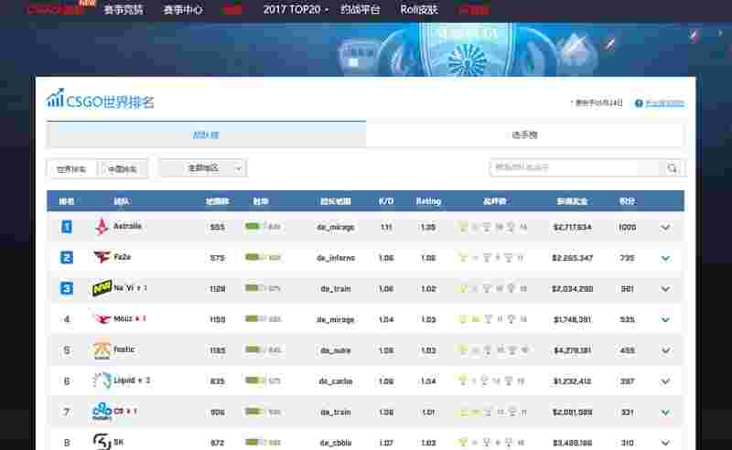The image size is (732, 450).
Task: Click the Liquid win rate bar
Action: click(x=253, y=380)
